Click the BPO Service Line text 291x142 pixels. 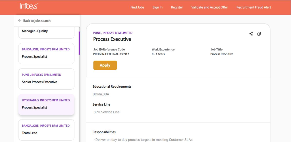click(x=107, y=112)
